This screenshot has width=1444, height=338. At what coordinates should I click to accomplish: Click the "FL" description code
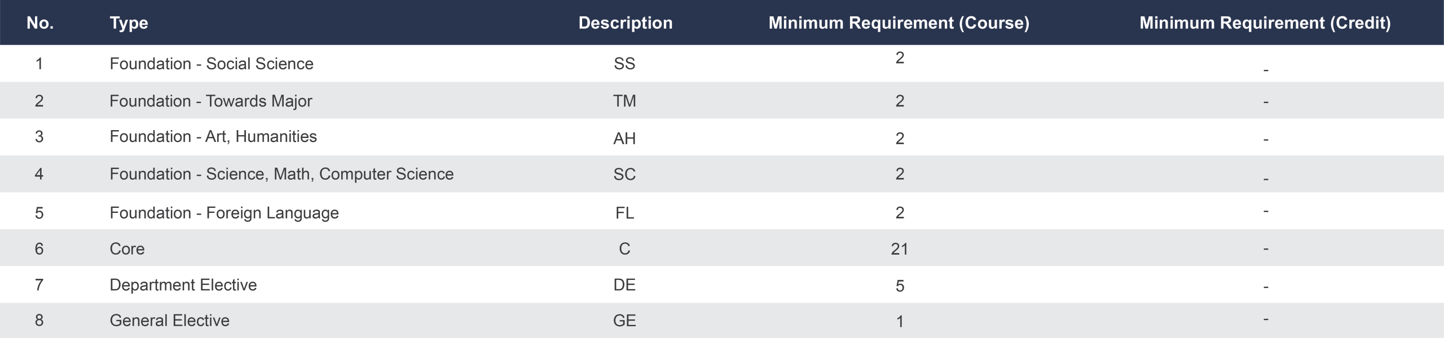[624, 213]
